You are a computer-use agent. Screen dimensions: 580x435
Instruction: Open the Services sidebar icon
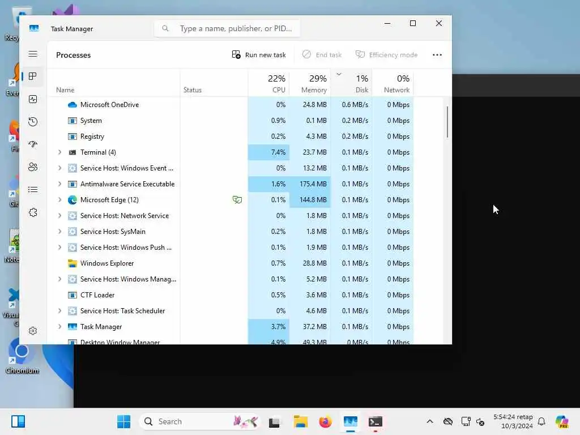33,212
